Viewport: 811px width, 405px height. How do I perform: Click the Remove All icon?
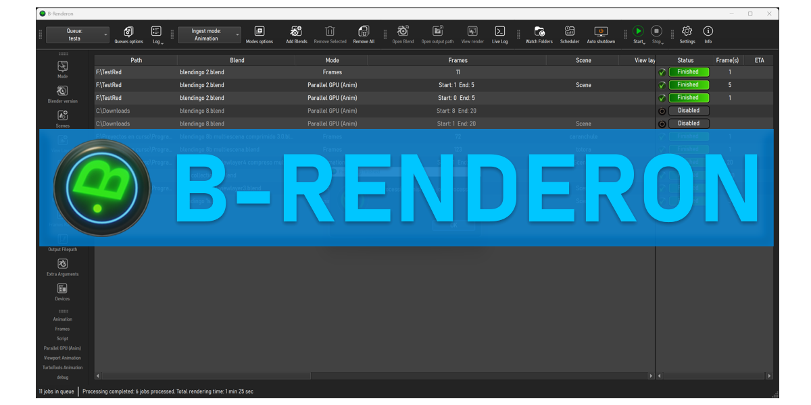coord(364,31)
